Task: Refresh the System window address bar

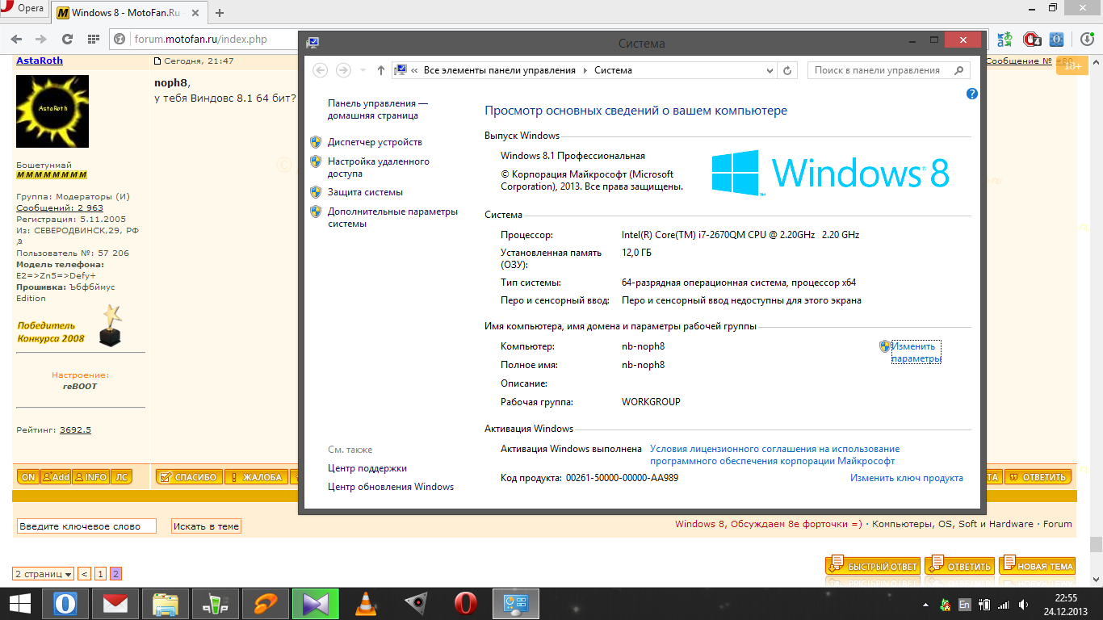Action: [788, 70]
